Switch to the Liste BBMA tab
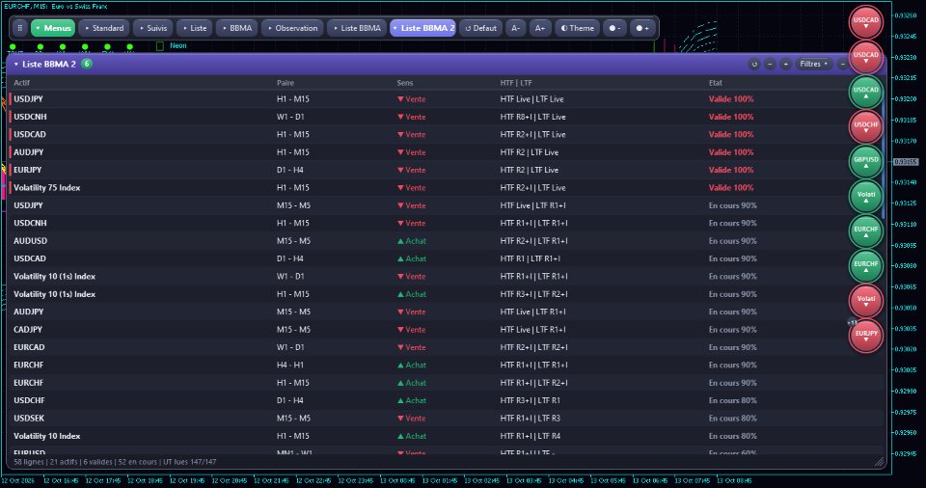This screenshot has height=488, width=926. (357, 28)
